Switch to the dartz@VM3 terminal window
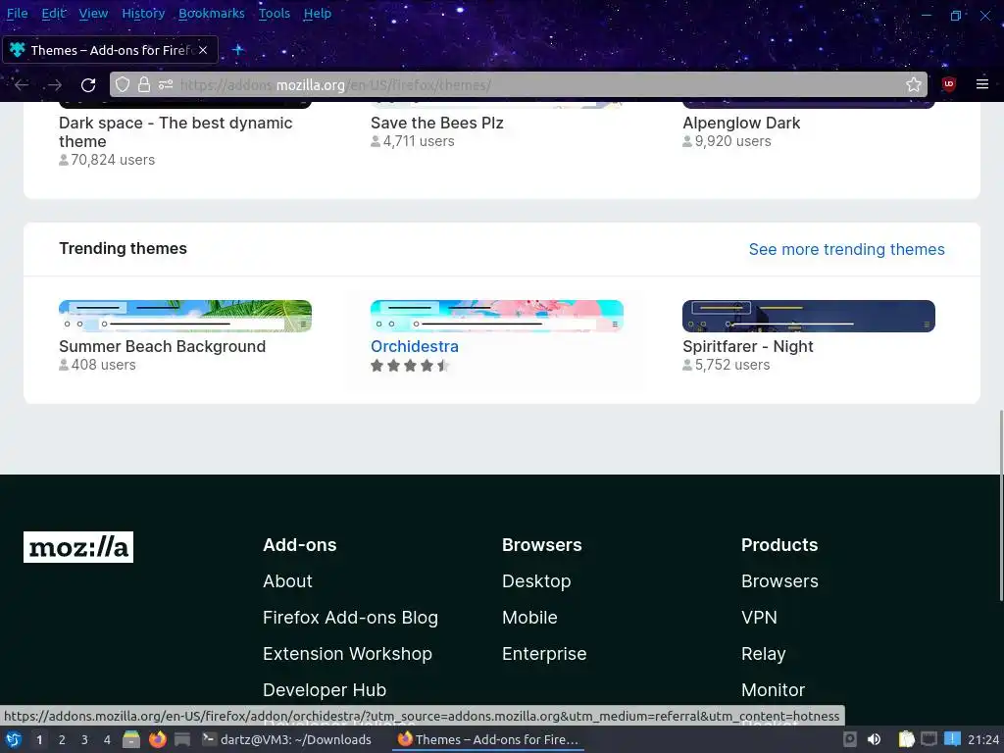This screenshot has height=753, width=1004. pyautogui.click(x=287, y=739)
